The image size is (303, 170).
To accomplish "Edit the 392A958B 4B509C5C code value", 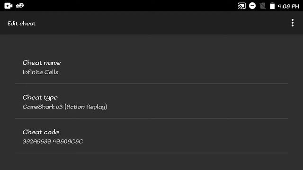I will [53, 142].
